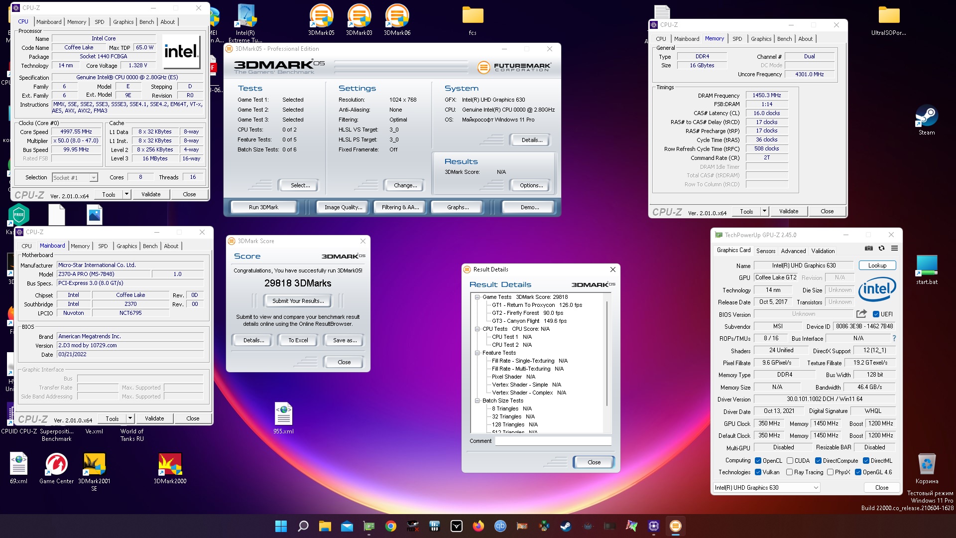This screenshot has width=956, height=538.
Task: Toggle the DirectML checkbox
Action: click(x=866, y=461)
